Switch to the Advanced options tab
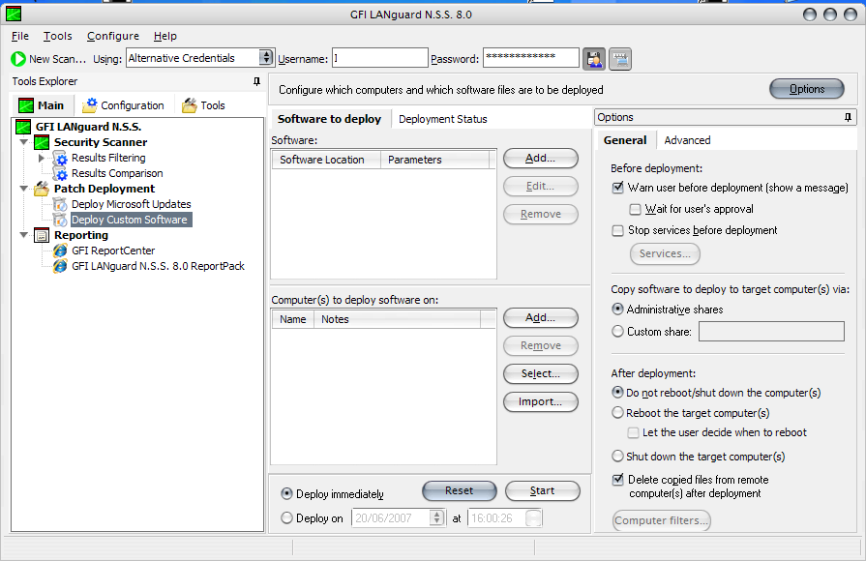Image resolution: width=866 pixels, height=561 pixels. pyautogui.click(x=688, y=140)
